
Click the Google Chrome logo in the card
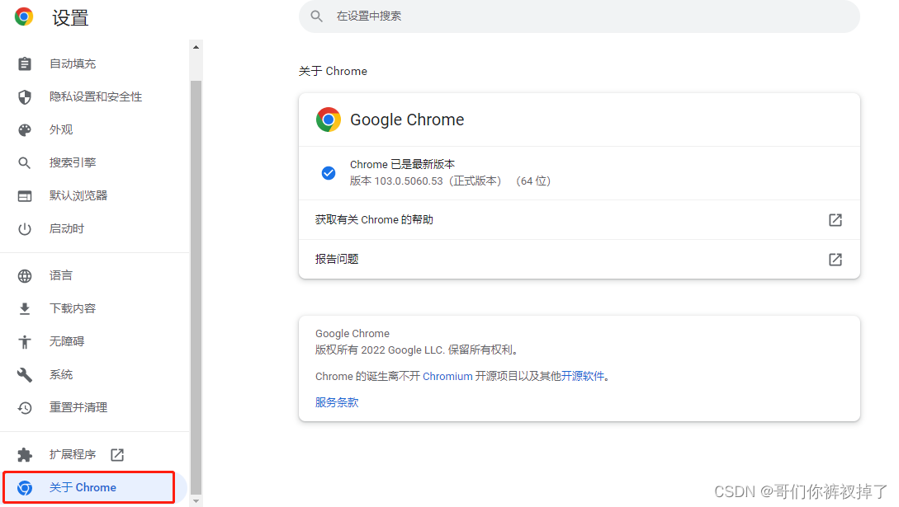point(329,120)
